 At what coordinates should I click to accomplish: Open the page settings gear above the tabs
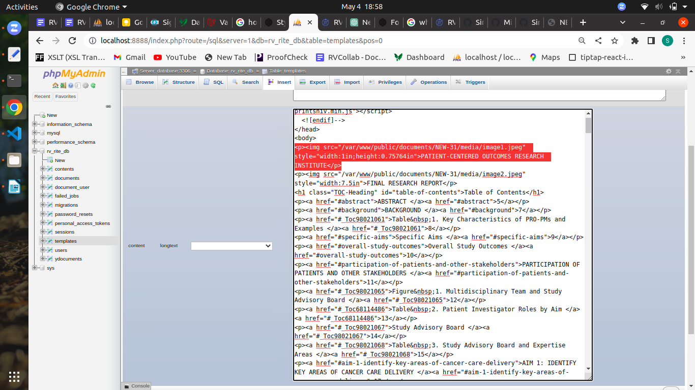click(669, 72)
